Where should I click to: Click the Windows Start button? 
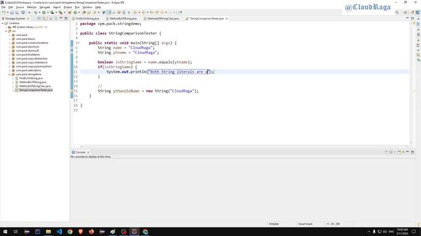[x=5, y=231]
